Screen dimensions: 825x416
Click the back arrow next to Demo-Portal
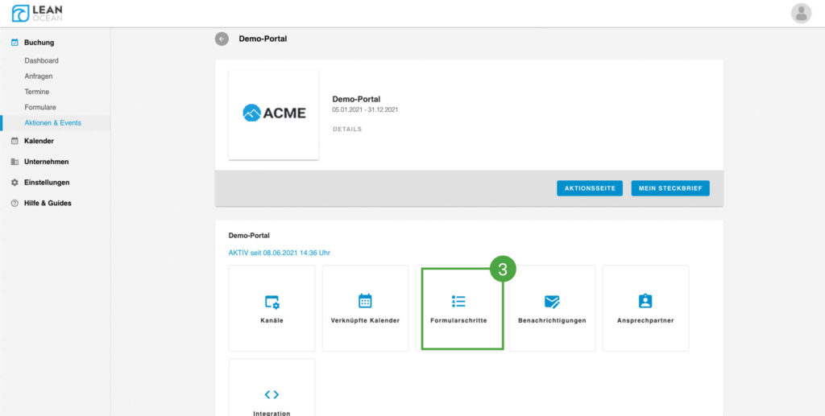(x=222, y=39)
